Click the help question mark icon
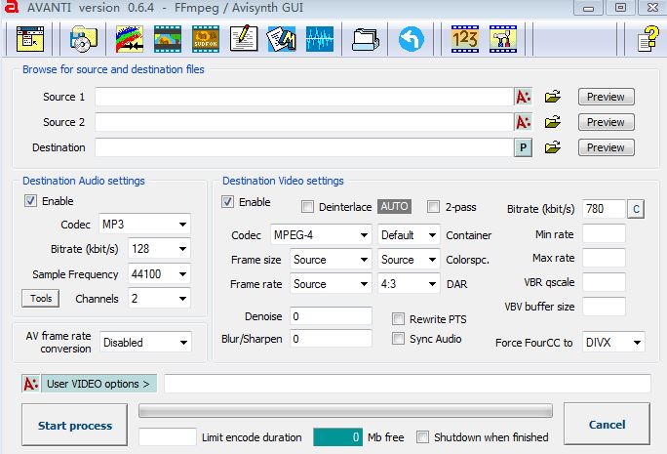The width and height of the screenshot is (667, 454). pyautogui.click(x=648, y=39)
